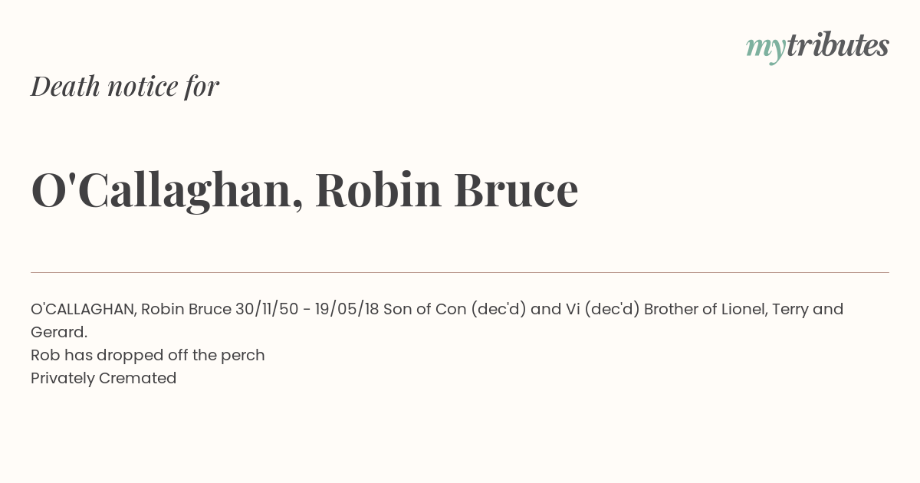Click the mytributes logo
The height and width of the screenshot is (483, 920).
pos(817,47)
